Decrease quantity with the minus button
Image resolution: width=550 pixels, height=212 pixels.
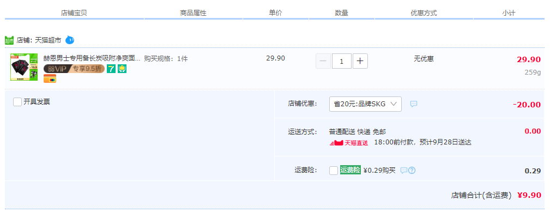(x=323, y=62)
